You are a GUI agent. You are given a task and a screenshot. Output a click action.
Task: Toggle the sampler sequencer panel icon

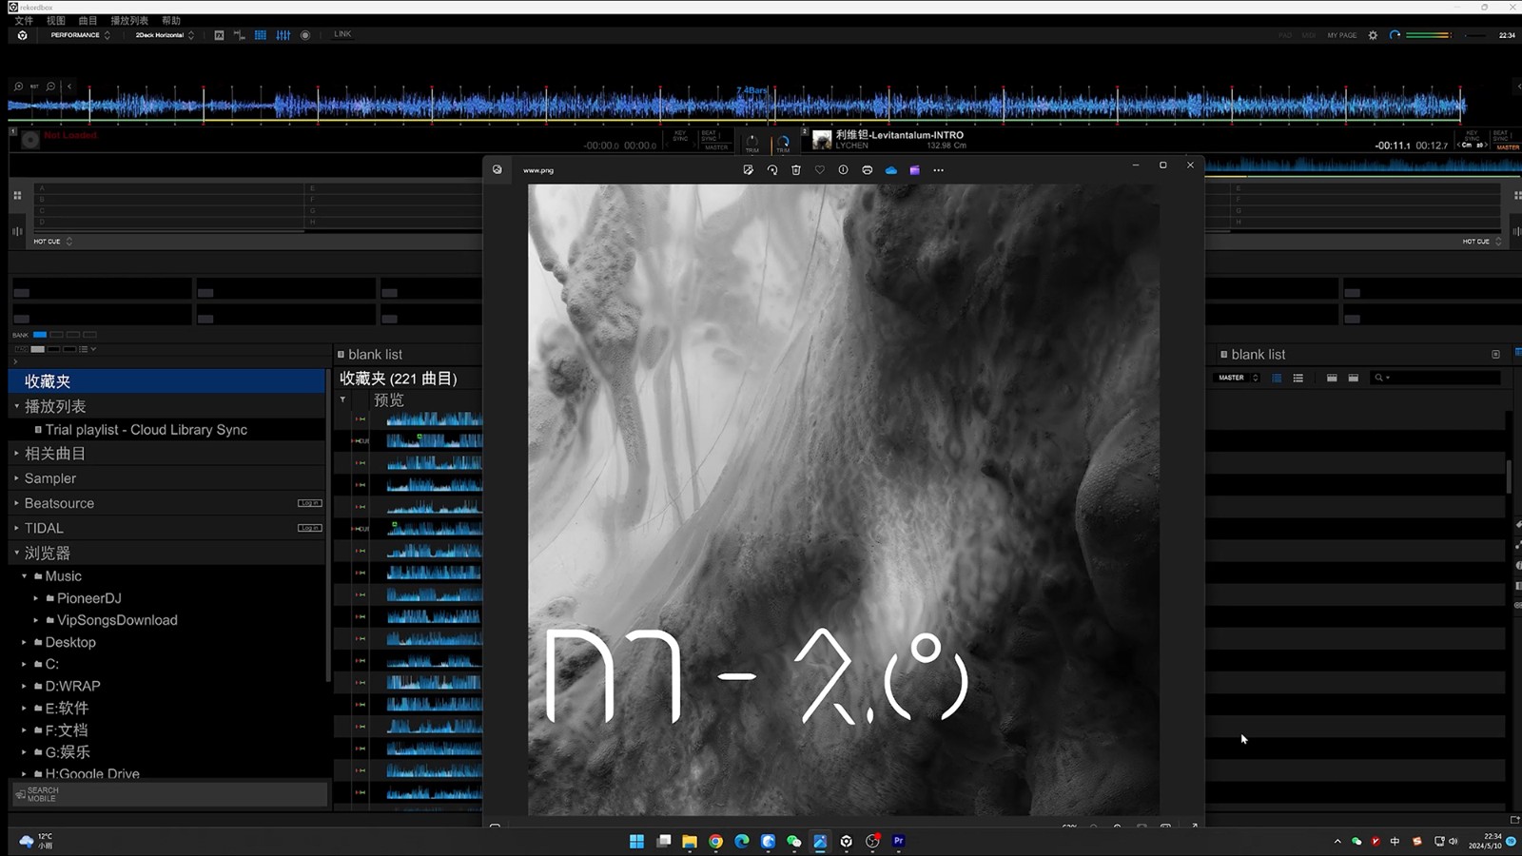(239, 35)
